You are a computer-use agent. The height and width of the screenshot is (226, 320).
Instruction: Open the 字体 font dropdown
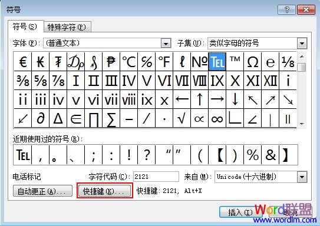pyautogui.click(x=166, y=44)
